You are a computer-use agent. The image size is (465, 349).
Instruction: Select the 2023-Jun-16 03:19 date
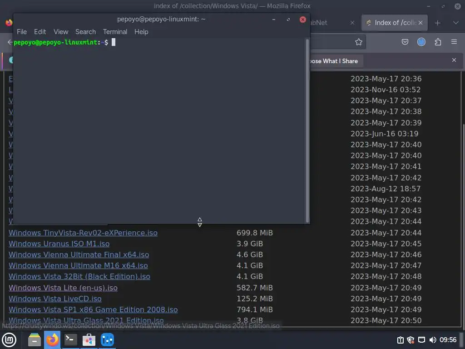click(x=384, y=134)
